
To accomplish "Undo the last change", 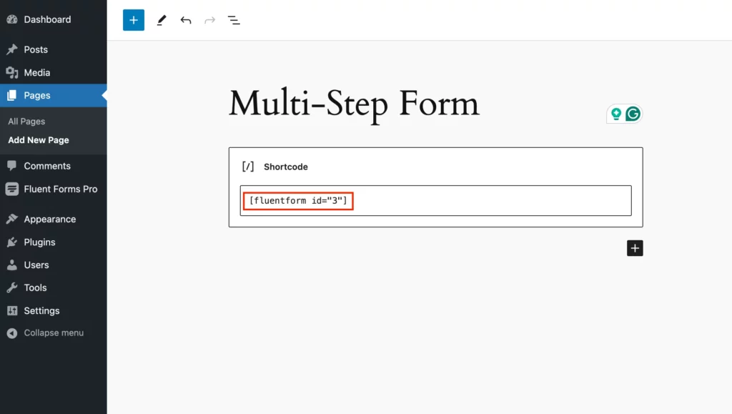I will click(x=186, y=20).
